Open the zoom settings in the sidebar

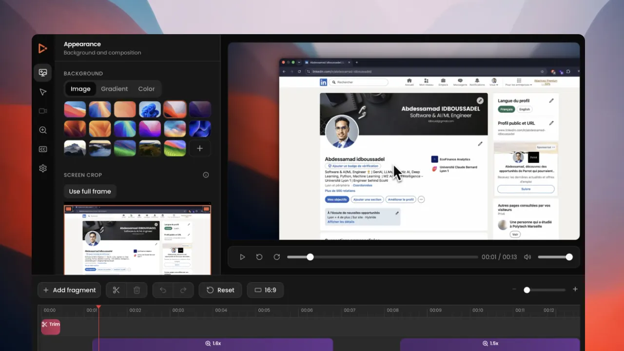tap(43, 130)
